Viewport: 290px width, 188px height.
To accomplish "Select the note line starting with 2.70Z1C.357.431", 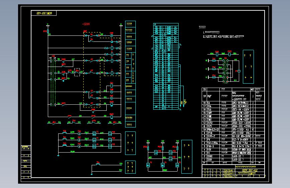I will point(223,37).
